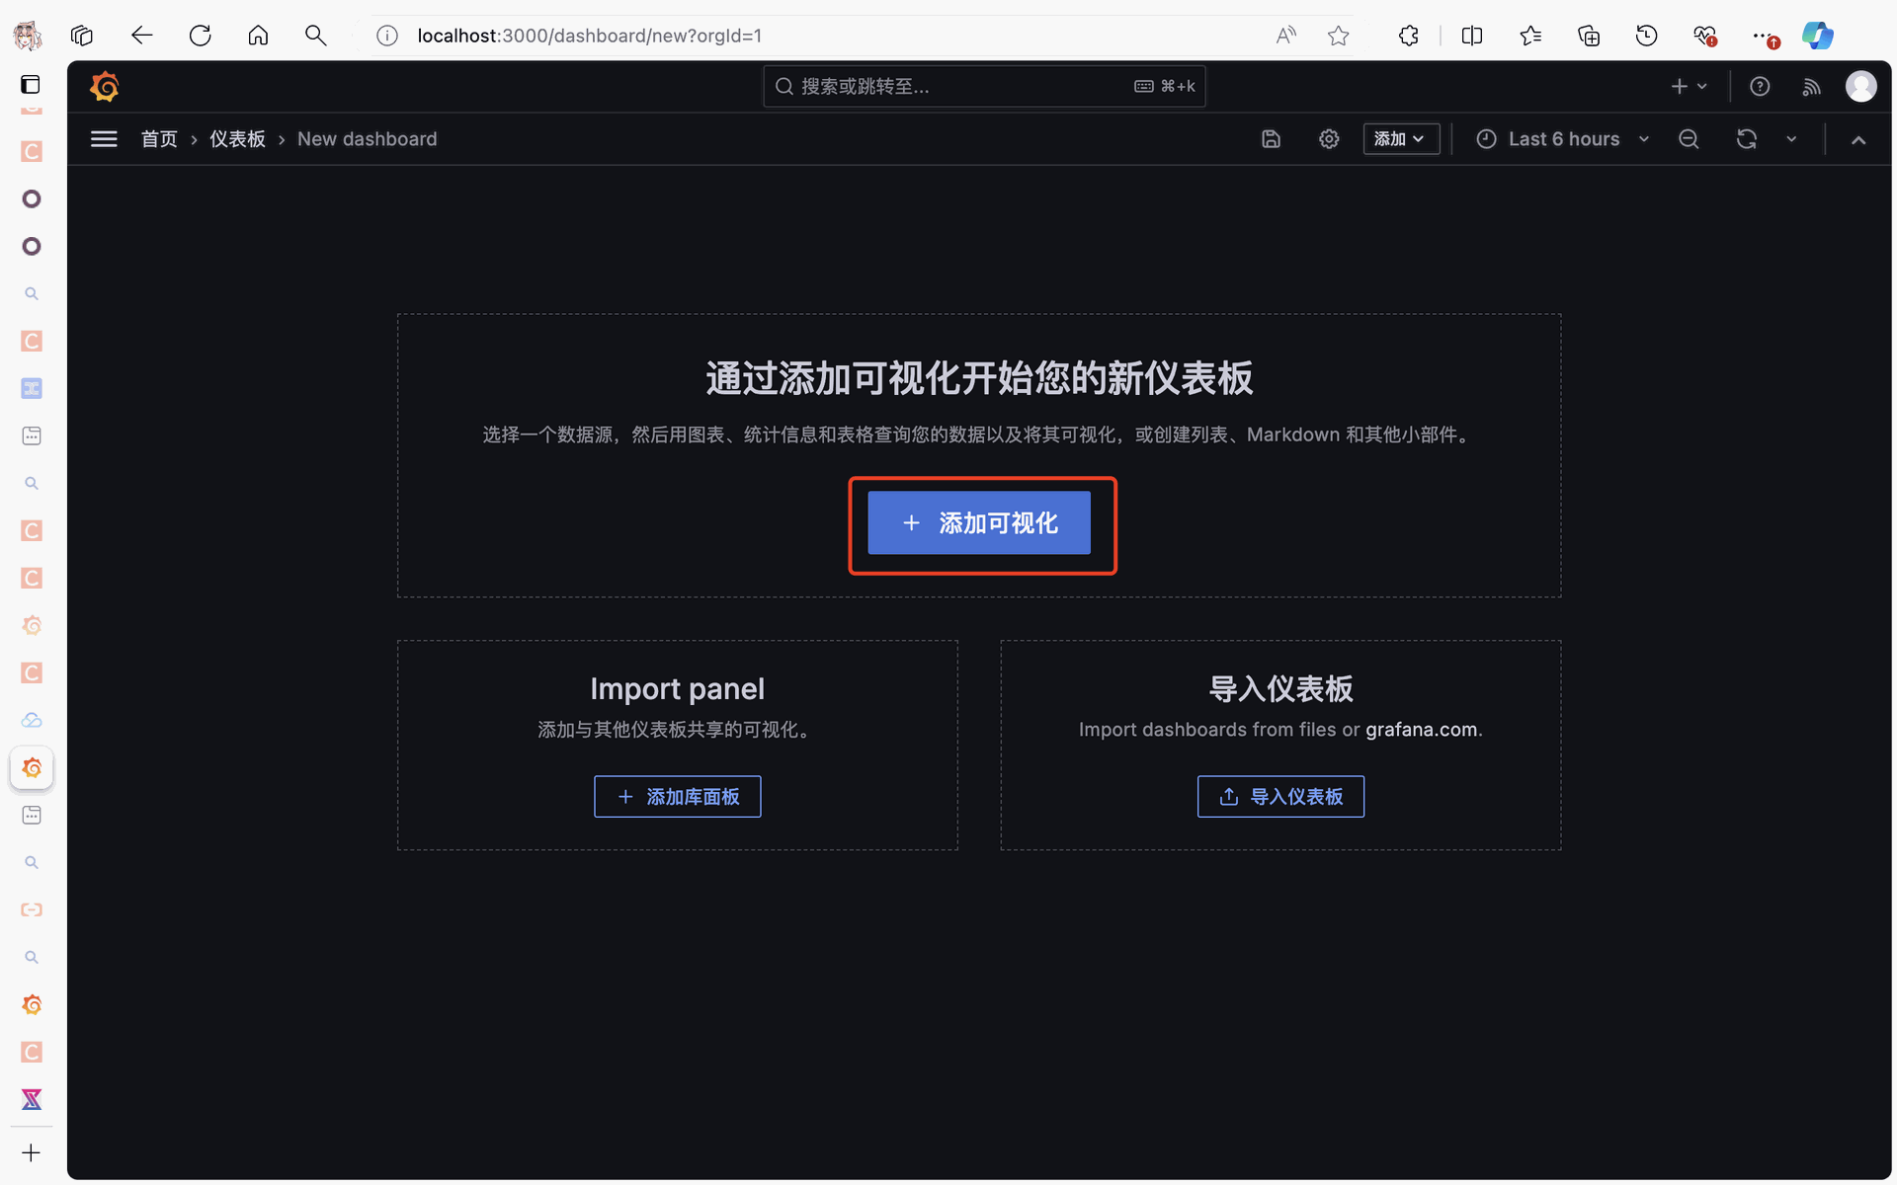This screenshot has height=1185, width=1897.
Task: Switch to the cloud icon vertical tab
Action: pos(32,720)
